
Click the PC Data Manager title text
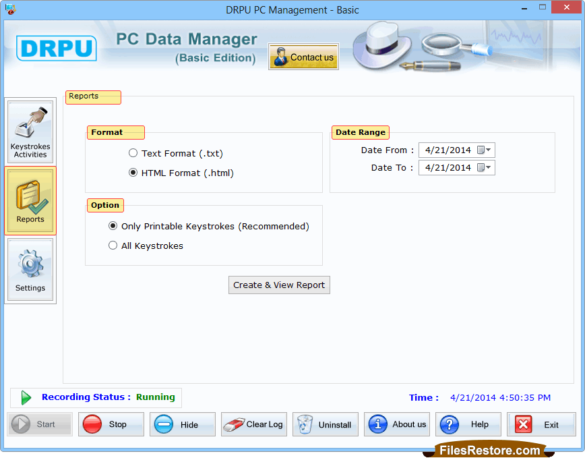[x=187, y=39]
